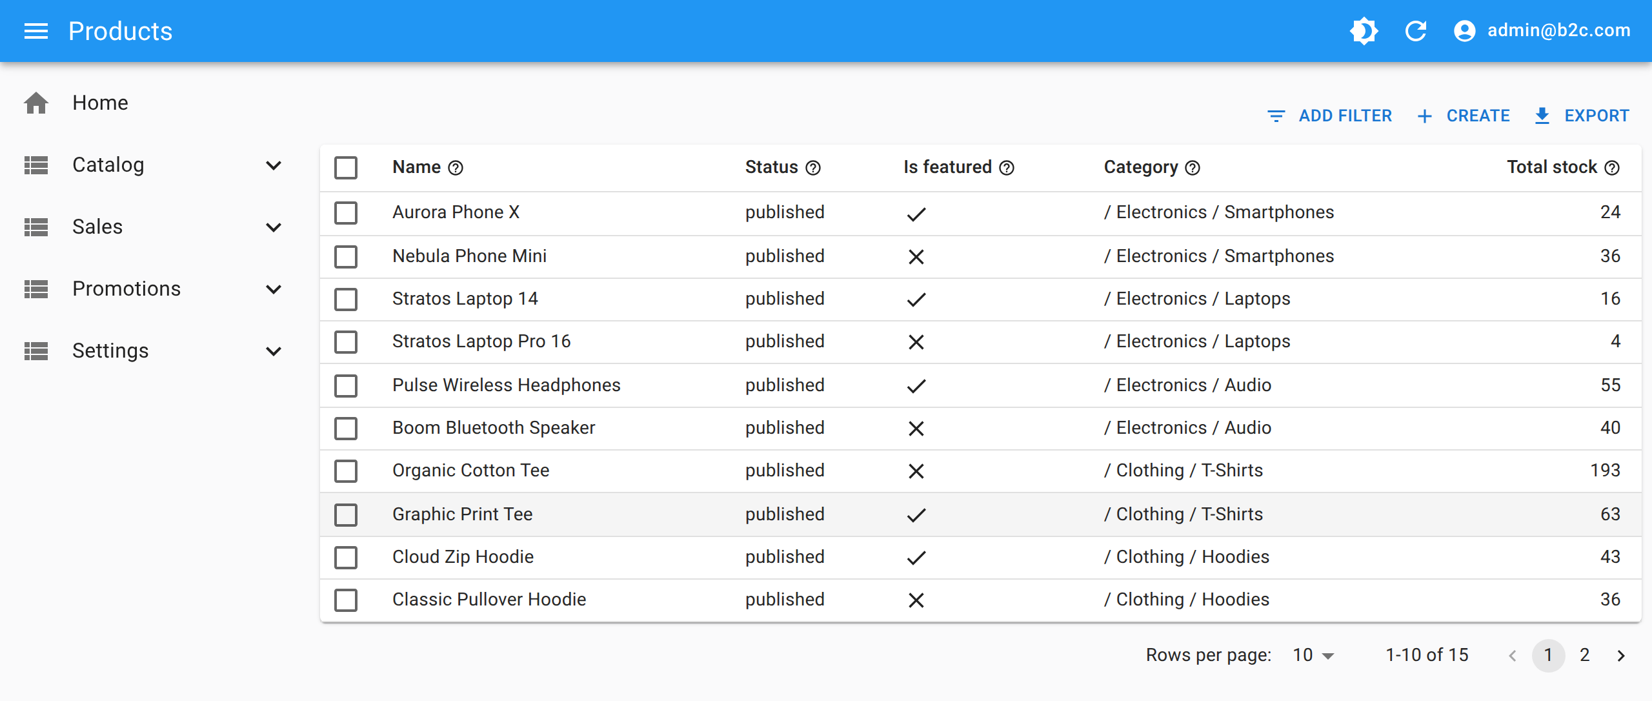Check the select-all checkbox in table header

coord(346,168)
